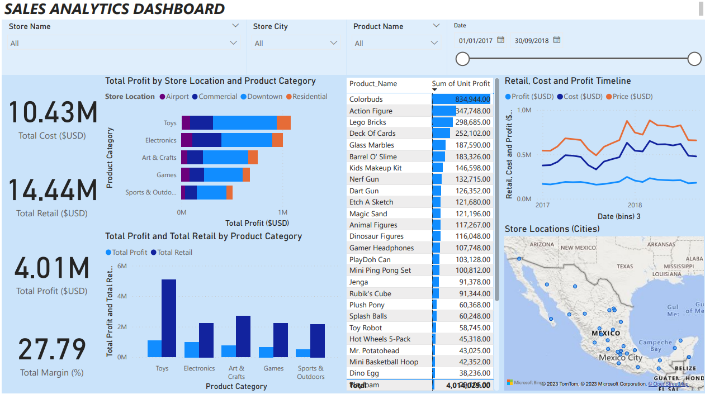Open the Store Name slicer dropdown
The width and height of the screenshot is (705, 394).
[235, 42]
